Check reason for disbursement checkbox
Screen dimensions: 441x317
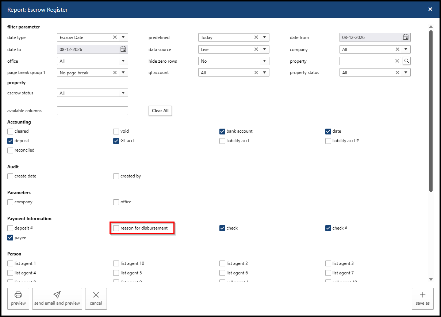coord(116,228)
